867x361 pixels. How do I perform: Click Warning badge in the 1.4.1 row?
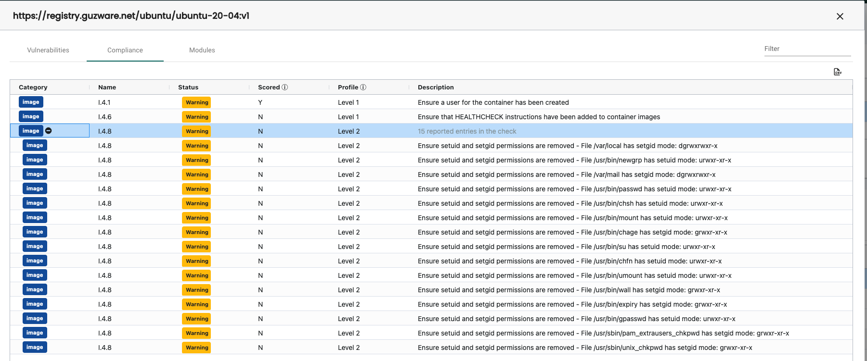pos(197,102)
